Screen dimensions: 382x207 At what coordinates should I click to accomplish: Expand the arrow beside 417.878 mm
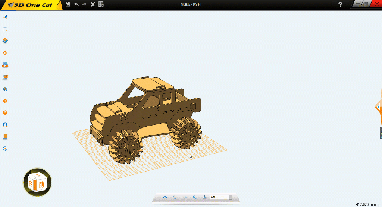(x=379, y=205)
